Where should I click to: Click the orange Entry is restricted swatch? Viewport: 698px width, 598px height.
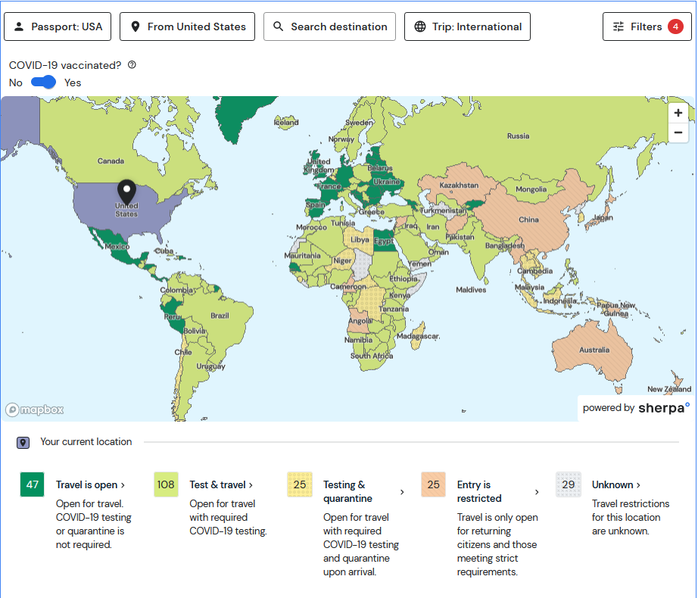point(433,484)
